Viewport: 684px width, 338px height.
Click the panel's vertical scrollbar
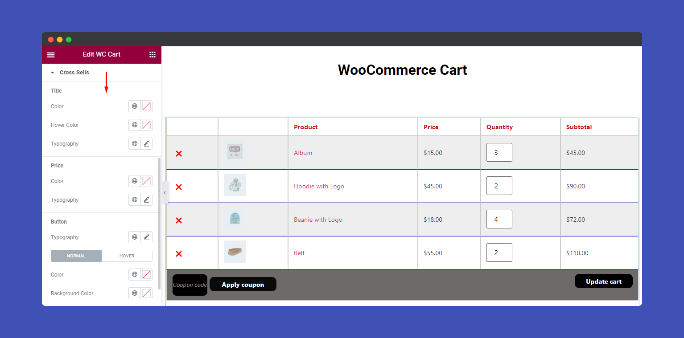[159, 223]
